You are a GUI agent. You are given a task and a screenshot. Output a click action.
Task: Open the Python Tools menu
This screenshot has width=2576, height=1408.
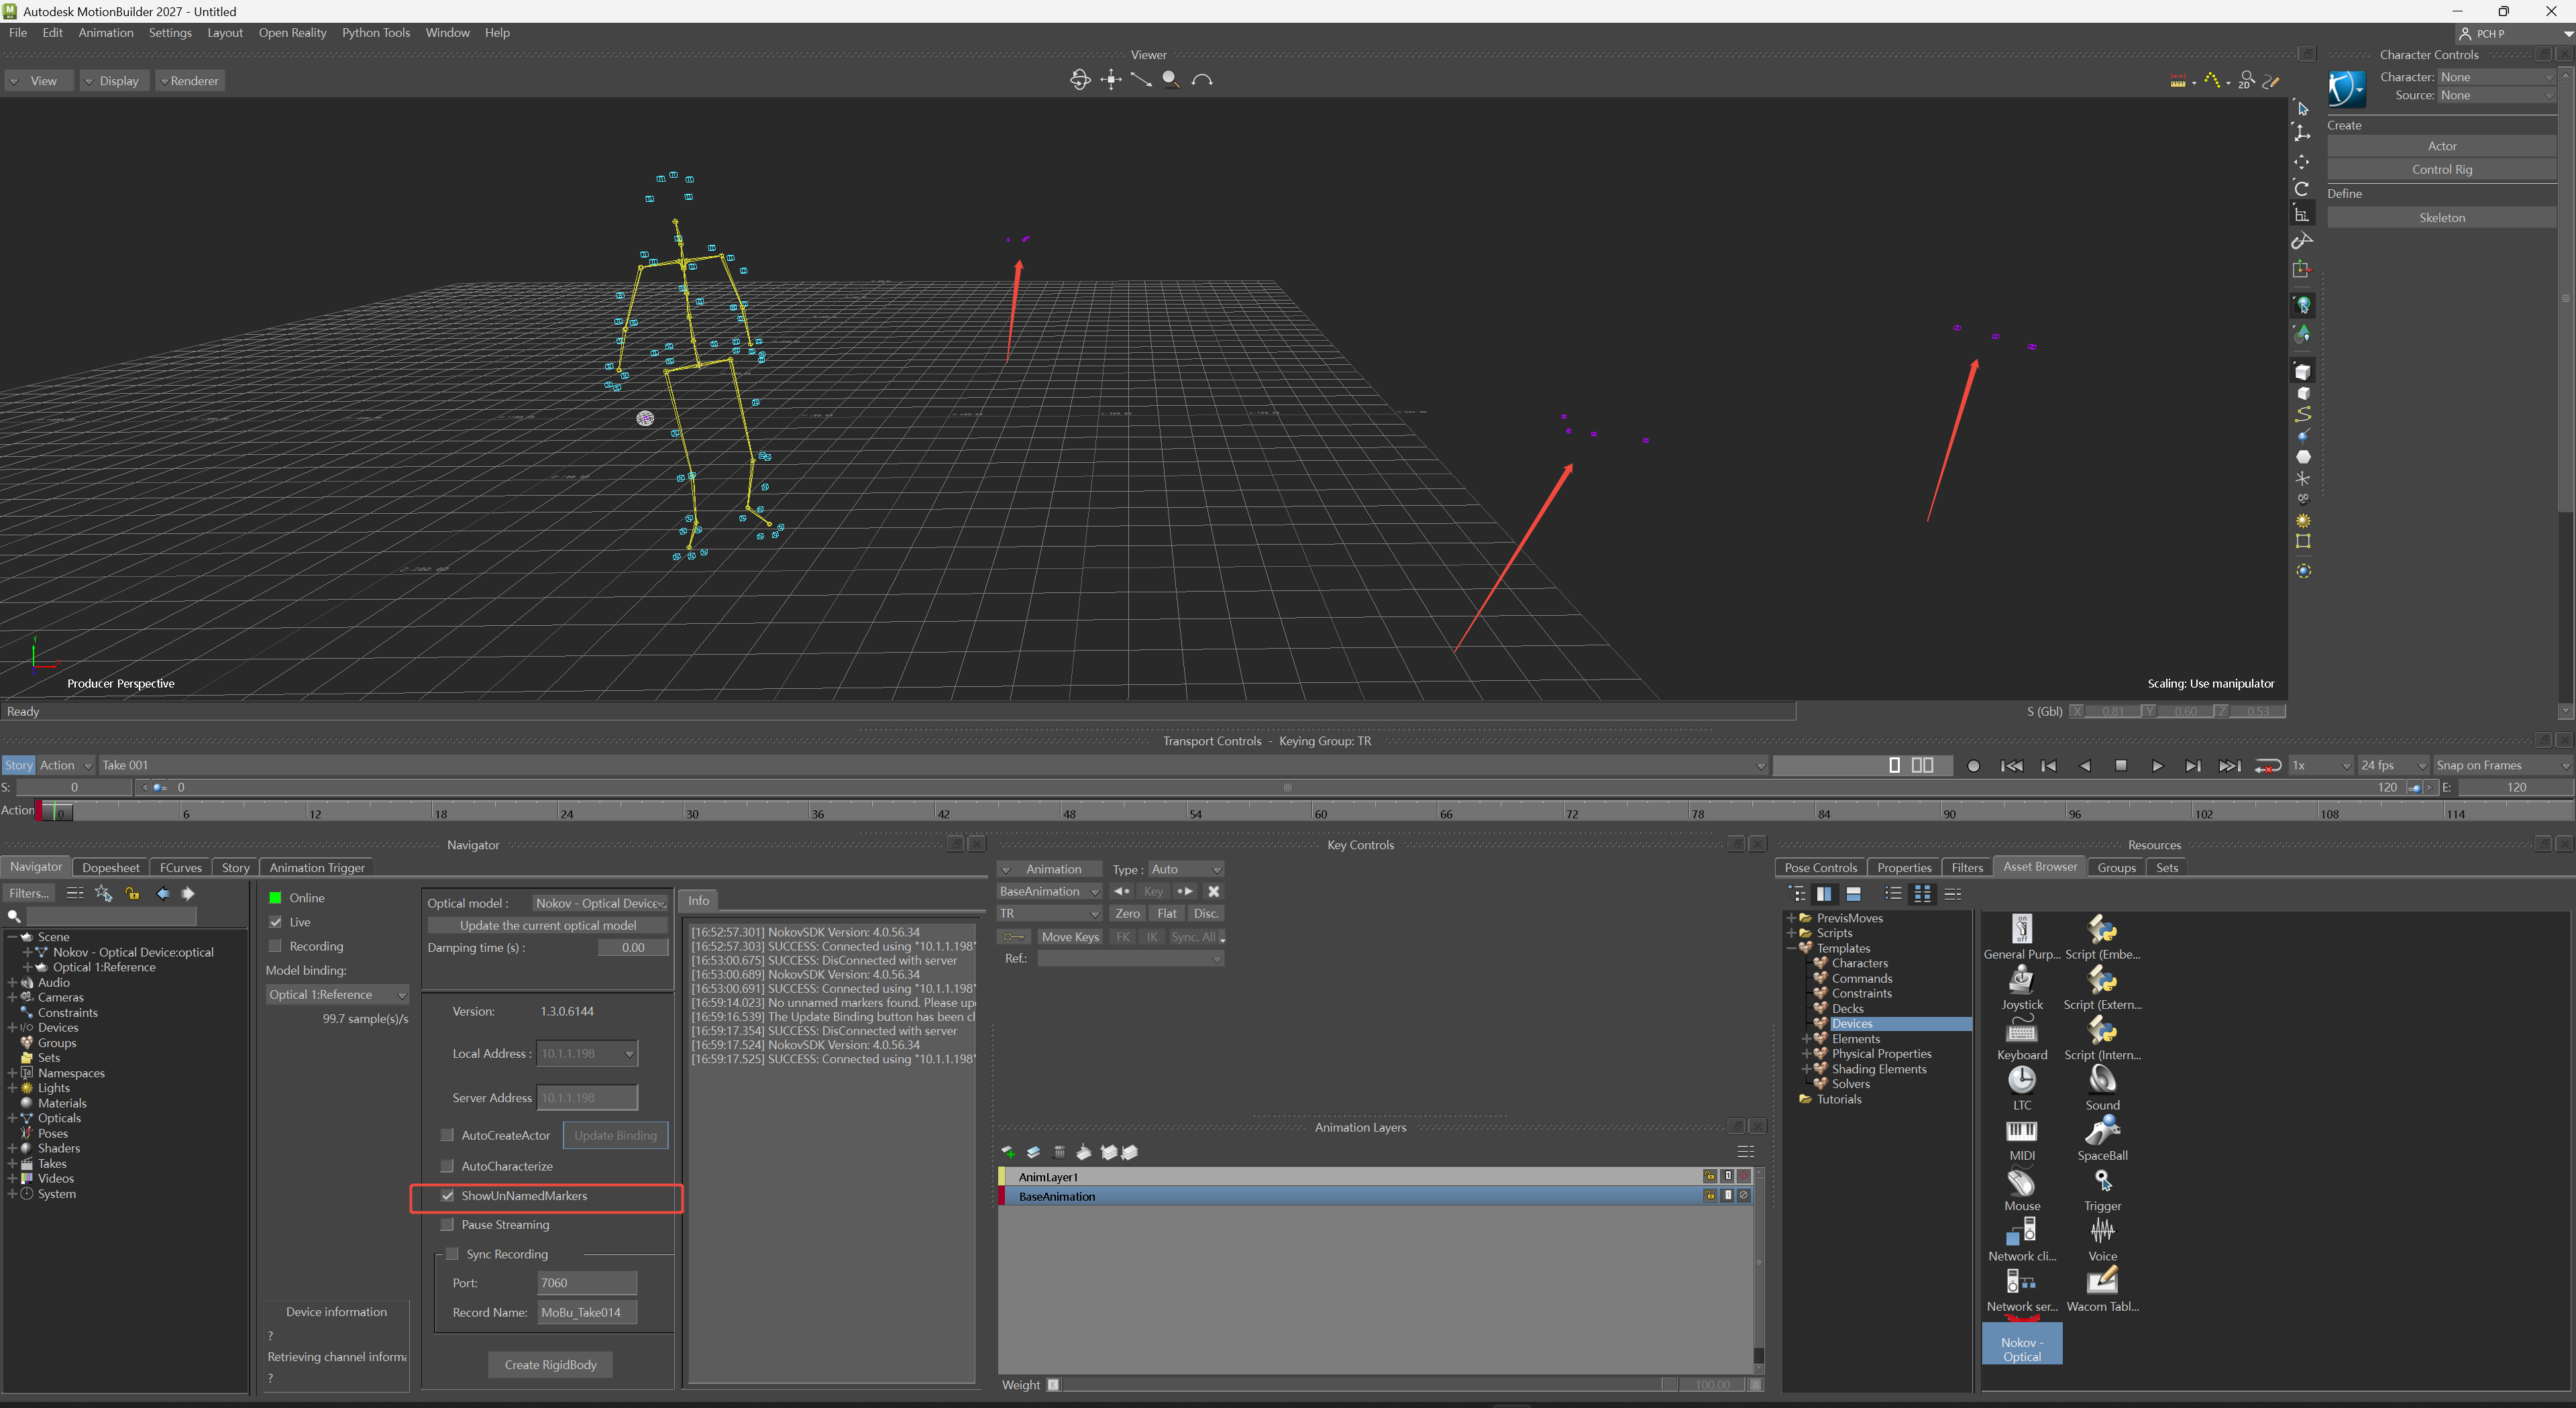(376, 33)
